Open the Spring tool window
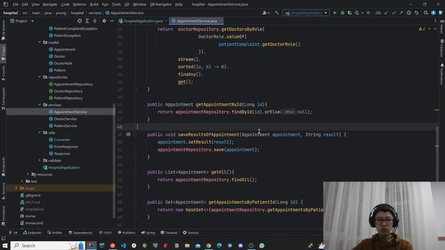This screenshot has height=250, width=445. 148,233
